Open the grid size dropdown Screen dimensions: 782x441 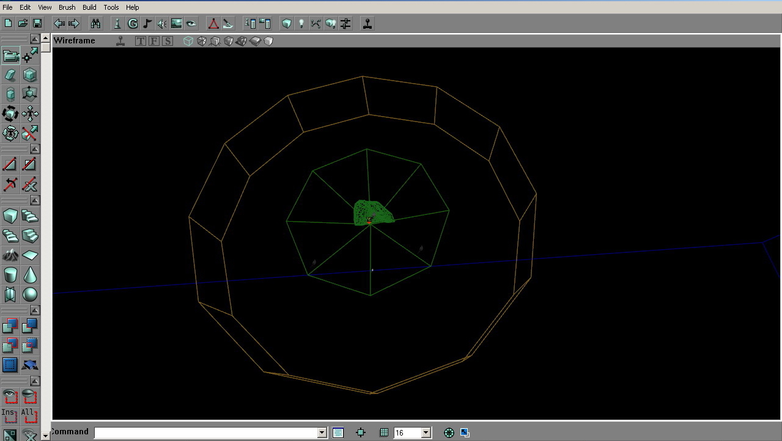(x=426, y=432)
